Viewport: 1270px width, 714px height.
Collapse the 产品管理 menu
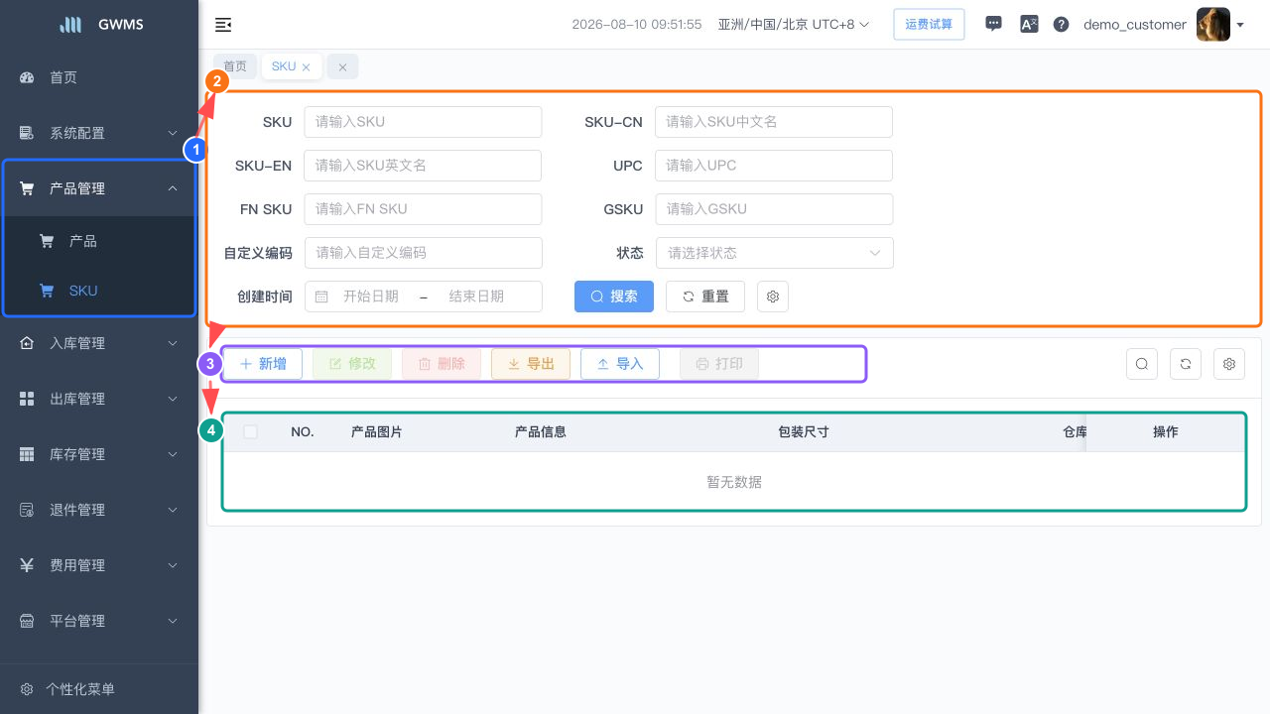pos(99,188)
